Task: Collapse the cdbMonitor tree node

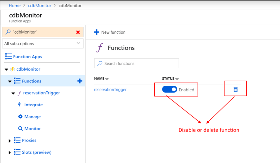Action: tap(6, 70)
